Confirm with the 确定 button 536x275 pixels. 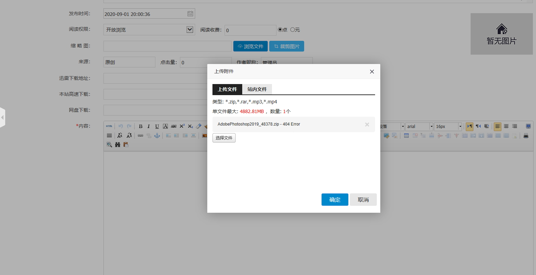point(335,200)
